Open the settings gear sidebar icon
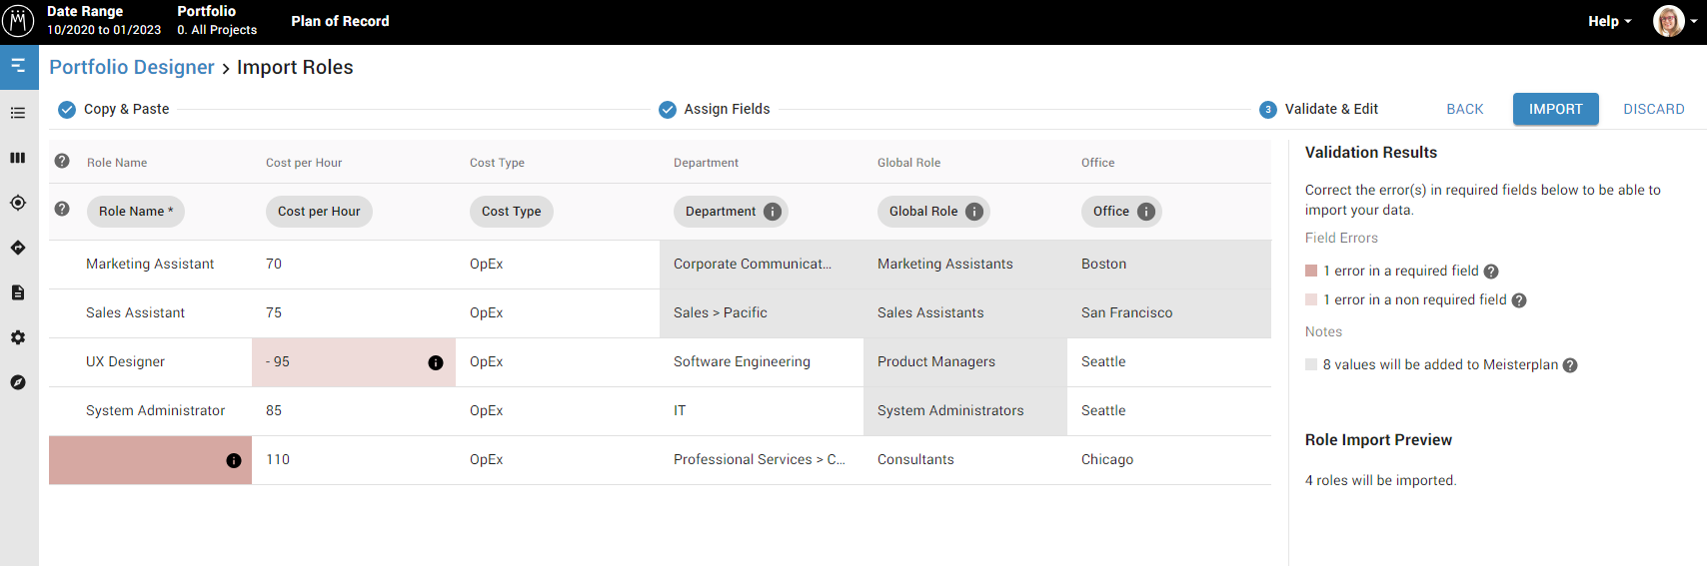The width and height of the screenshot is (1707, 566). point(18,337)
